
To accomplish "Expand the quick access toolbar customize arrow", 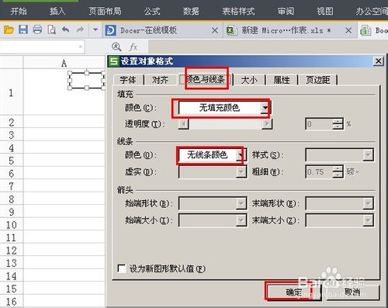I will [x=95, y=30].
